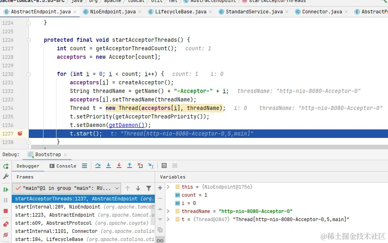Close the Bootstrap debug tab

pos(65,155)
